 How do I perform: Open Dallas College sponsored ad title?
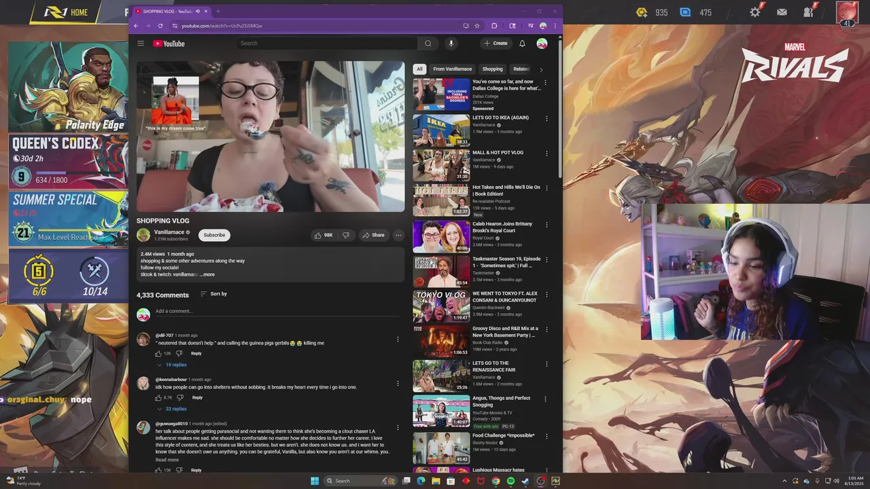pyautogui.click(x=507, y=85)
